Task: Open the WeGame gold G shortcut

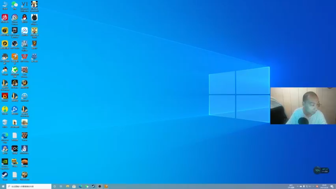Action: pyautogui.click(x=15, y=84)
